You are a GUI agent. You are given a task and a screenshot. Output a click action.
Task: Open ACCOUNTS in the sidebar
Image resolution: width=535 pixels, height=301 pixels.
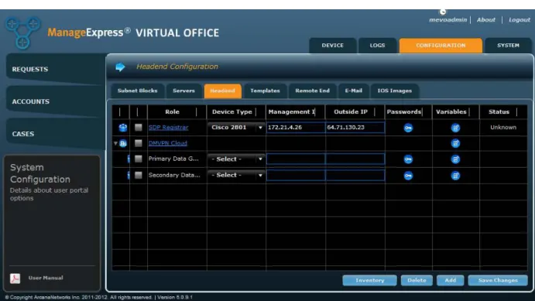pyautogui.click(x=55, y=101)
